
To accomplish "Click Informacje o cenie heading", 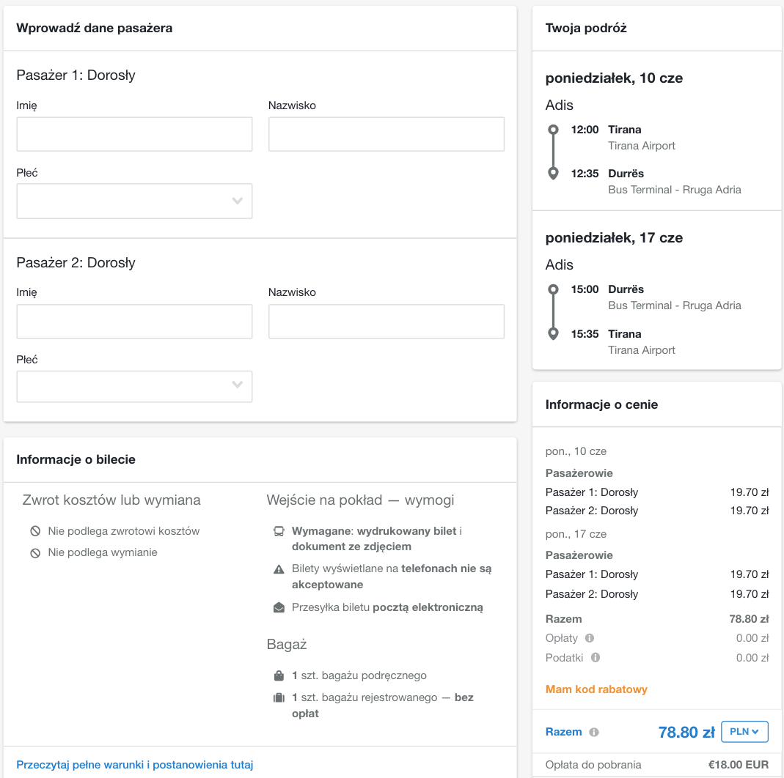I will point(601,404).
